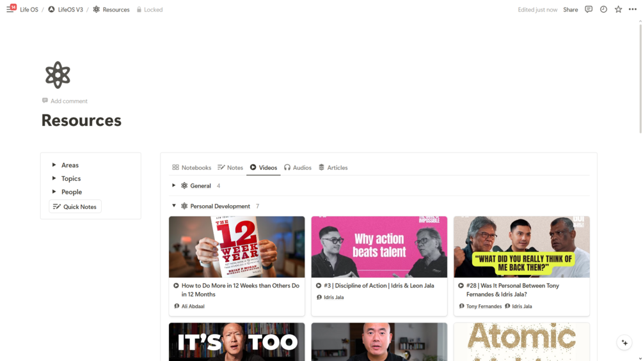Viewport: 643px width, 361px height.
Task: Open the AI assistant sparkle button
Action: pos(624,342)
